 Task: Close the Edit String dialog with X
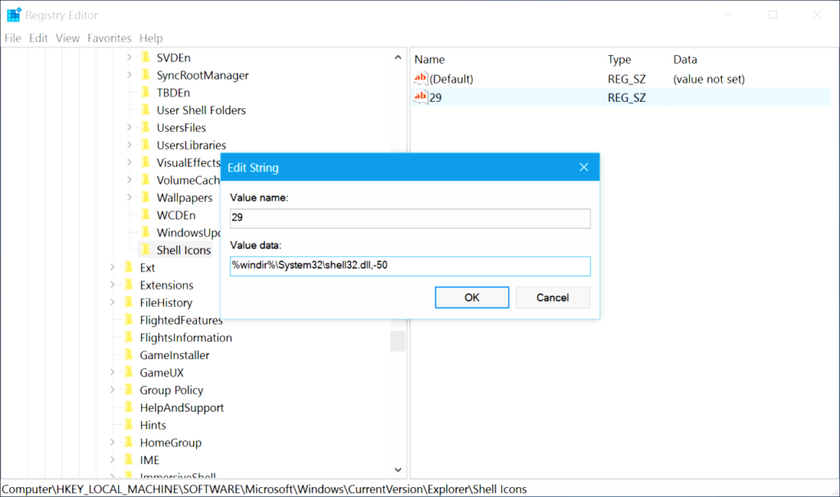pos(584,167)
